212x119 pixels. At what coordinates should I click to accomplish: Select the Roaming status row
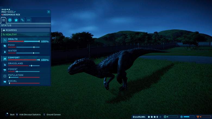click(x=26, y=30)
